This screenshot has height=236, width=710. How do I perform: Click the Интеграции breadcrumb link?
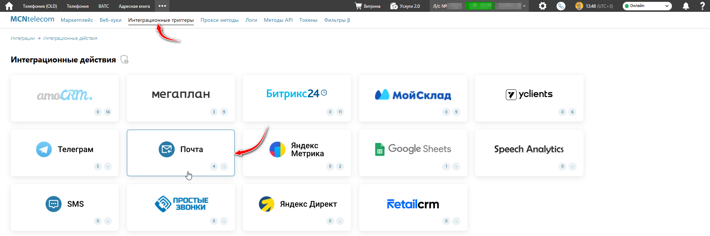[x=23, y=38]
